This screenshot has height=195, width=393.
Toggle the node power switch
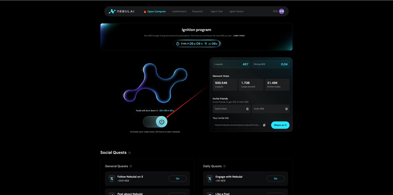[155, 122]
